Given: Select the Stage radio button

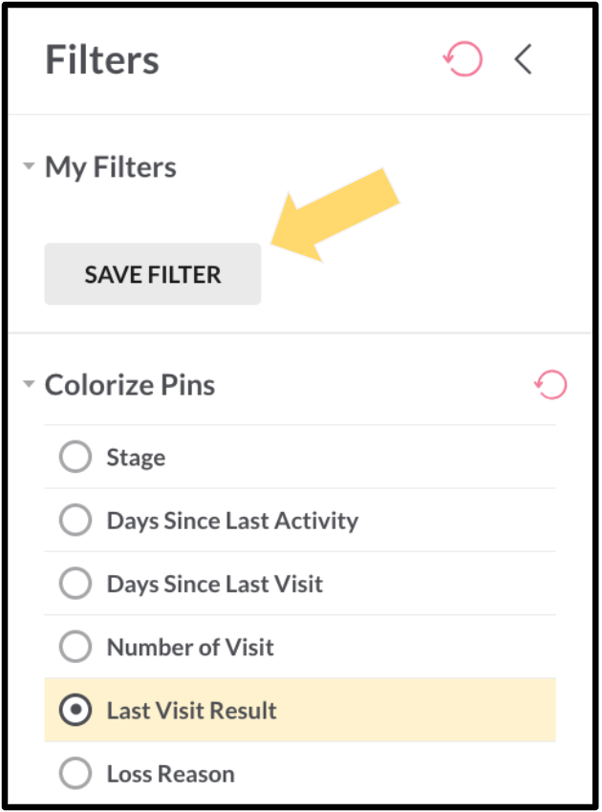Looking at the screenshot, I should click(75, 457).
